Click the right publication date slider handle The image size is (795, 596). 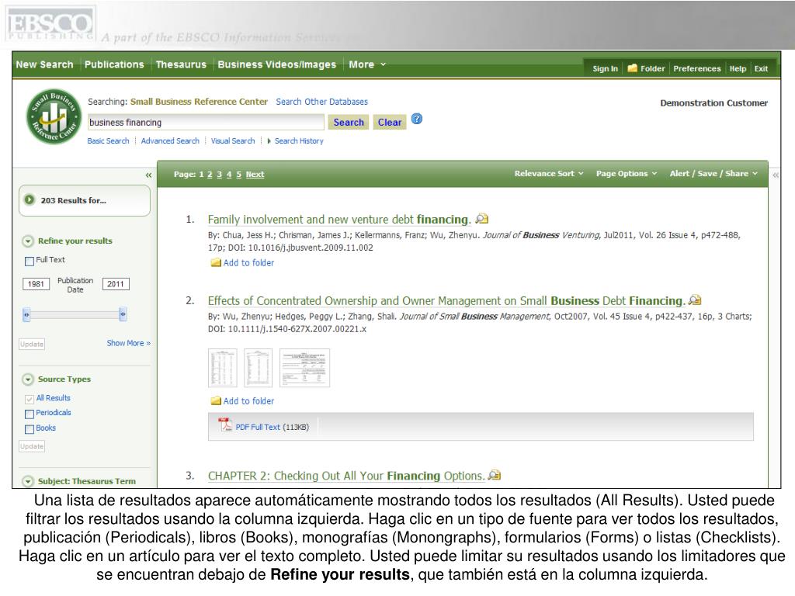123,315
